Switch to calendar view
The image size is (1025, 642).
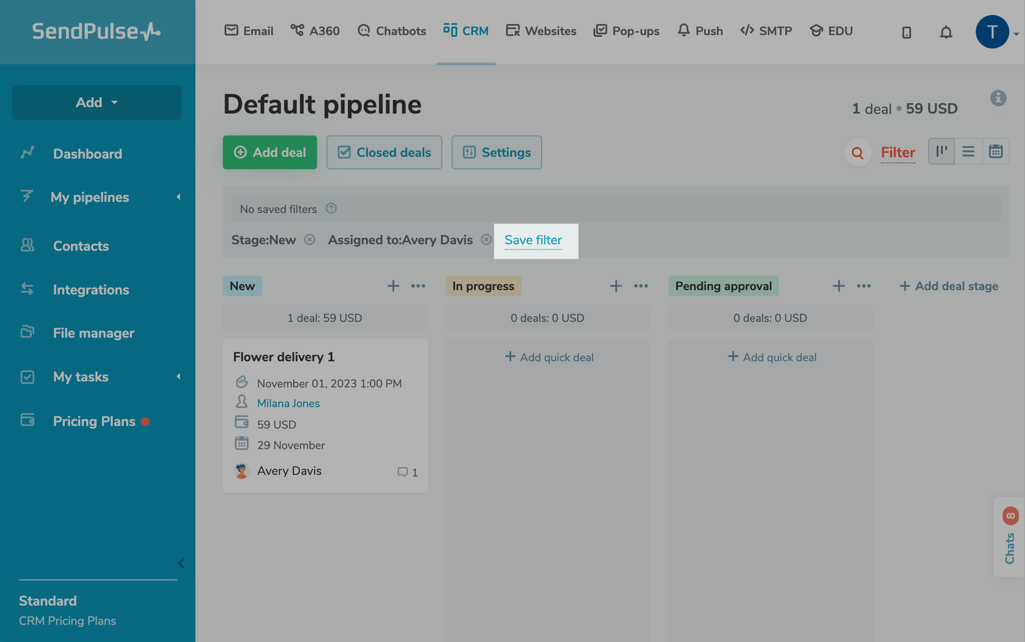(995, 151)
